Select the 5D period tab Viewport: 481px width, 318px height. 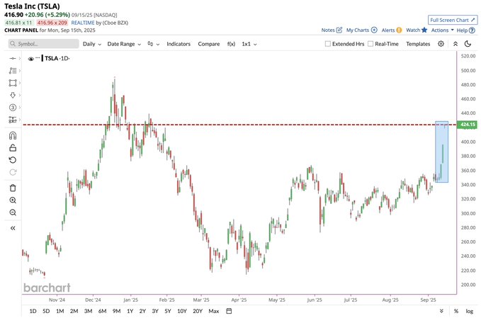[46, 311]
